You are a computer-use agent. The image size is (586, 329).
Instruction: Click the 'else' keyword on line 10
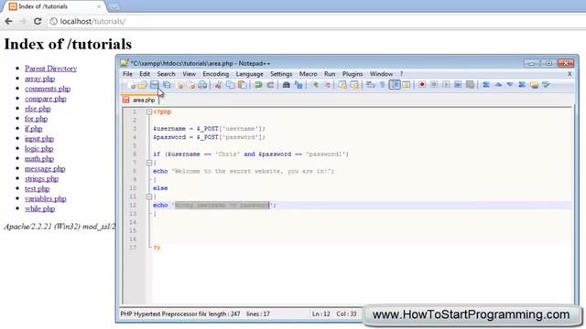tap(160, 188)
